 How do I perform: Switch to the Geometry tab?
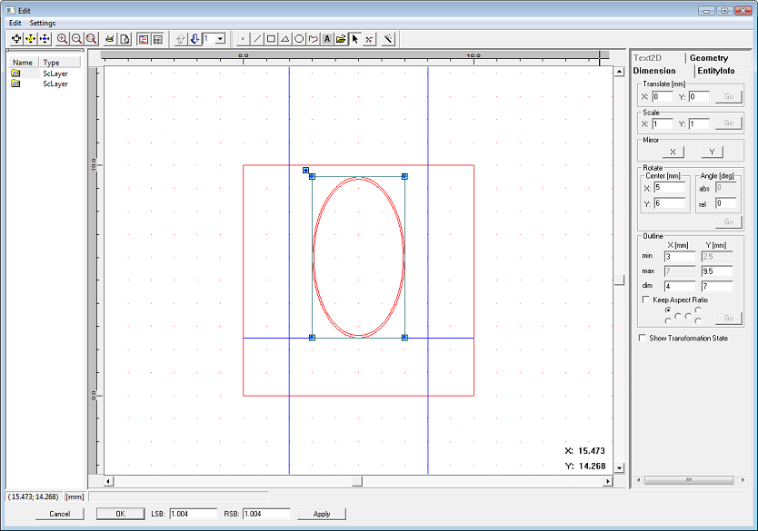(708, 58)
